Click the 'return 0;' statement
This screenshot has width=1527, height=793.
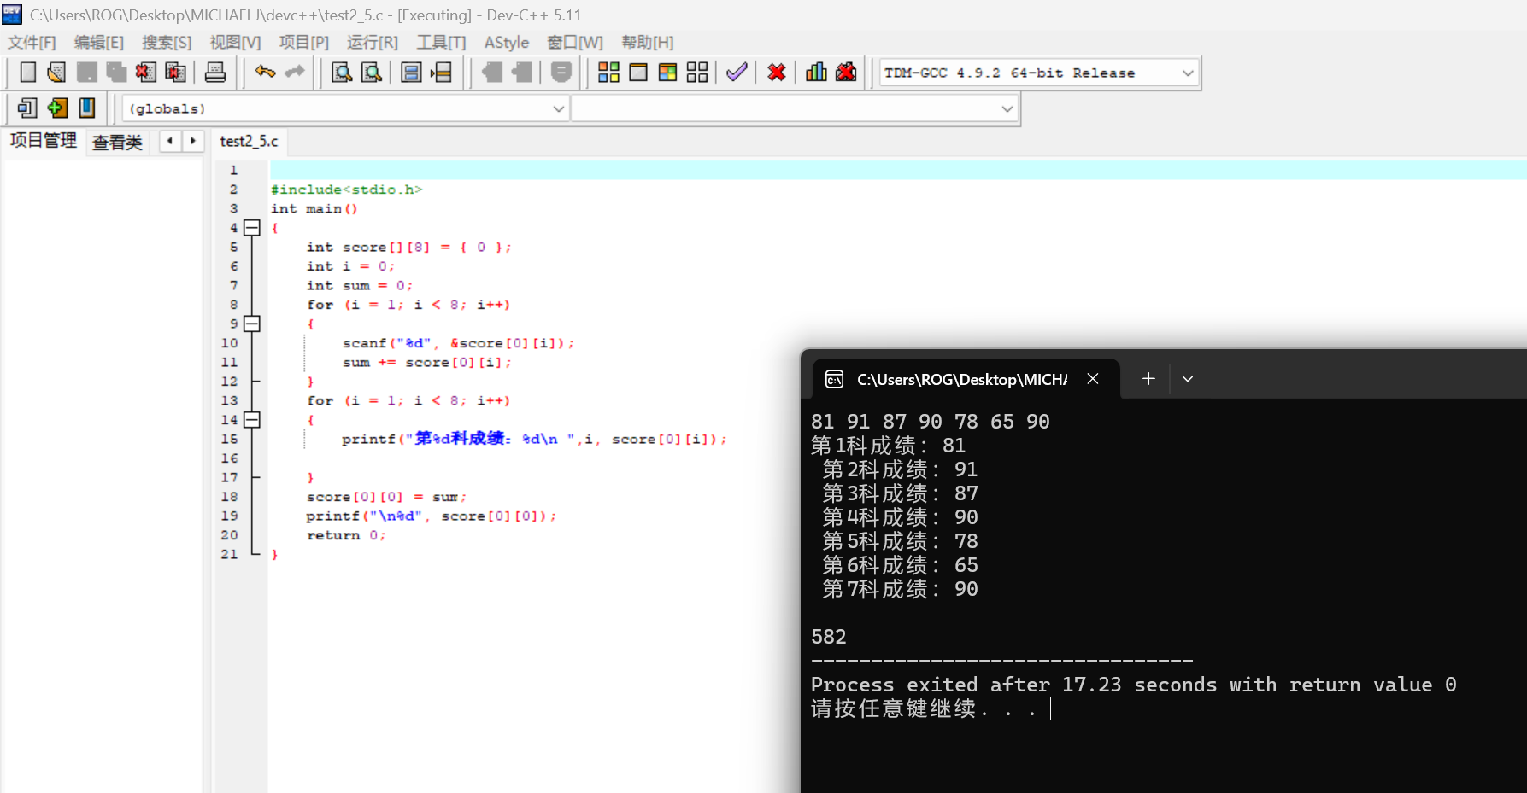346,535
